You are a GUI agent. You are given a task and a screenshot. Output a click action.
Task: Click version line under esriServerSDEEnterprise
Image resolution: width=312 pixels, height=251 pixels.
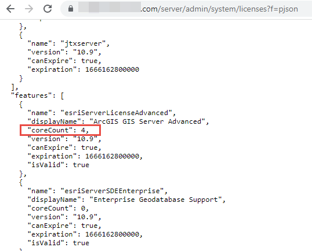point(64,217)
